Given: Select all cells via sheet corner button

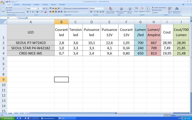Looking at the screenshot, I should pos(3,22).
